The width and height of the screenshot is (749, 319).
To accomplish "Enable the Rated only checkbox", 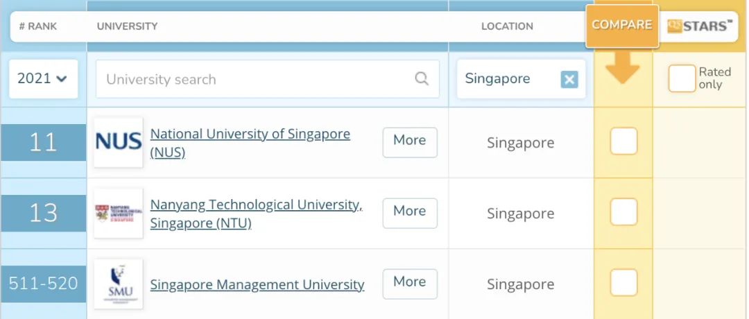I will 682,78.
